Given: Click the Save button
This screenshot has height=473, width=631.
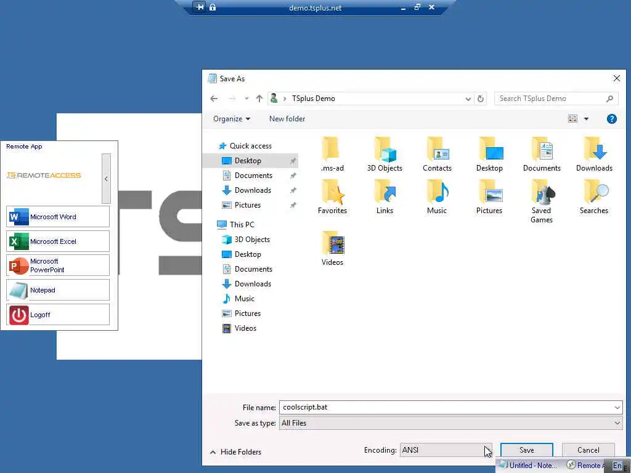Looking at the screenshot, I should coord(527,450).
